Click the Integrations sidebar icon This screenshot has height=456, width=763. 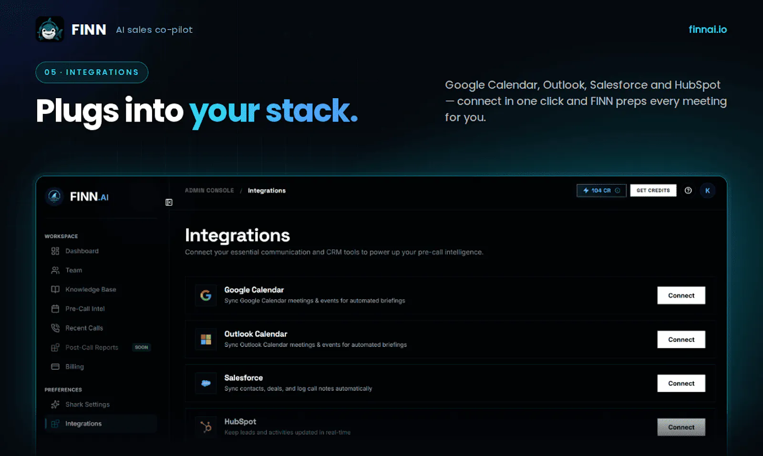pos(55,424)
